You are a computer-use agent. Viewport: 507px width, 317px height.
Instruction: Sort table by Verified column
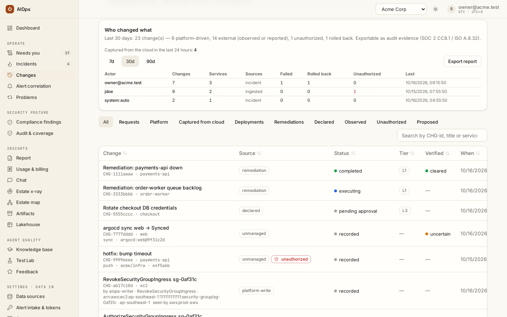[438, 153]
